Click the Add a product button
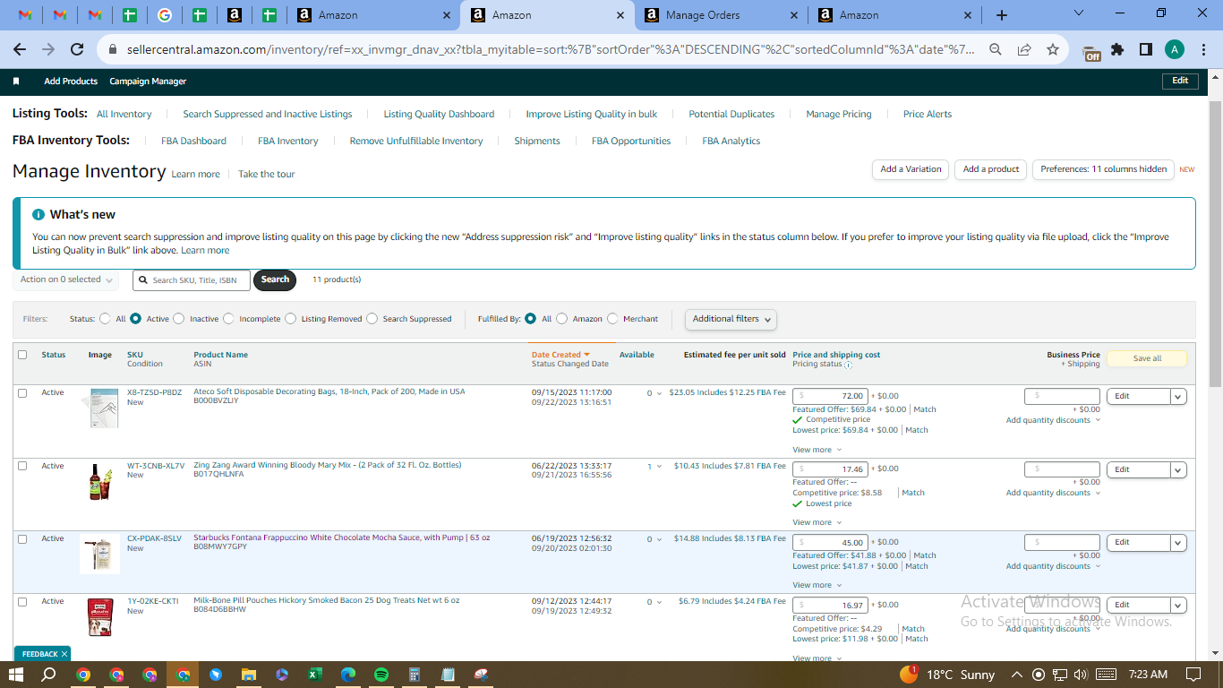Image resolution: width=1223 pixels, height=688 pixels. 991,169
